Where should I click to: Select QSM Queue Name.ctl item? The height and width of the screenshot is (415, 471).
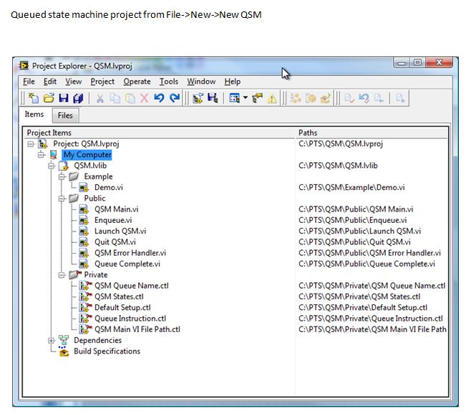click(131, 286)
